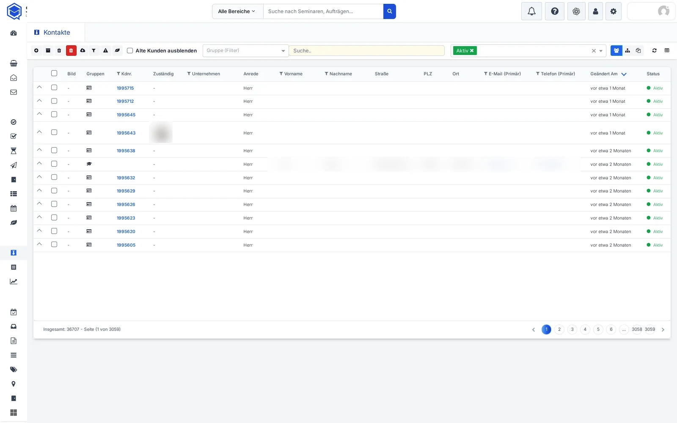Image resolution: width=677 pixels, height=423 pixels.
Task: Open column layout table icon
Action: point(667,51)
